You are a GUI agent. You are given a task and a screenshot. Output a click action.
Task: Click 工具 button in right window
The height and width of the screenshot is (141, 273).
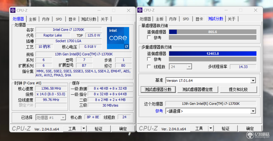(x=199, y=128)
